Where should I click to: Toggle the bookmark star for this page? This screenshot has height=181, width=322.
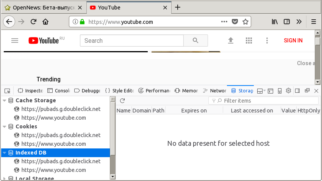(245, 22)
